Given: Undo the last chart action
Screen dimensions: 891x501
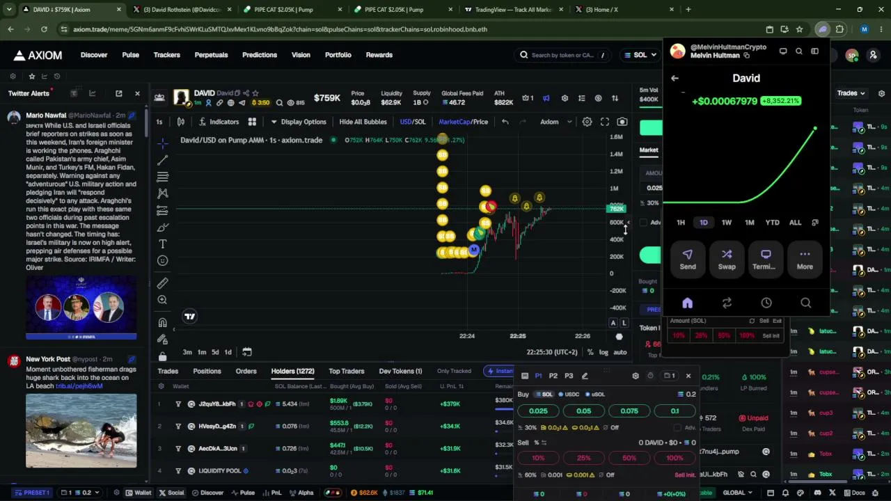Looking at the screenshot, I should (505, 122).
